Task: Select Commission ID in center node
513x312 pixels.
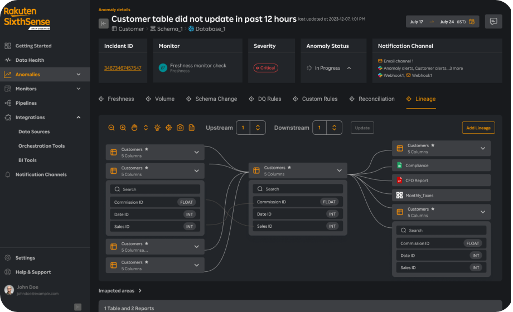Action: point(298,202)
